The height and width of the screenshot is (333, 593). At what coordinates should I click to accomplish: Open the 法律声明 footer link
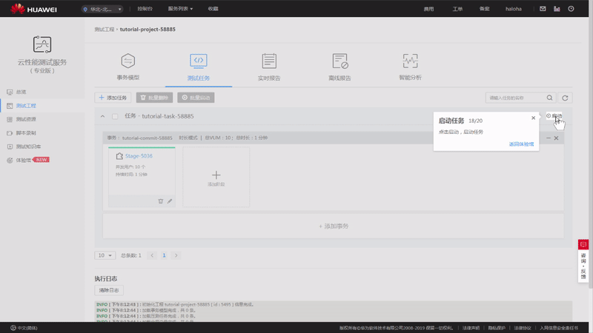tap(471, 328)
